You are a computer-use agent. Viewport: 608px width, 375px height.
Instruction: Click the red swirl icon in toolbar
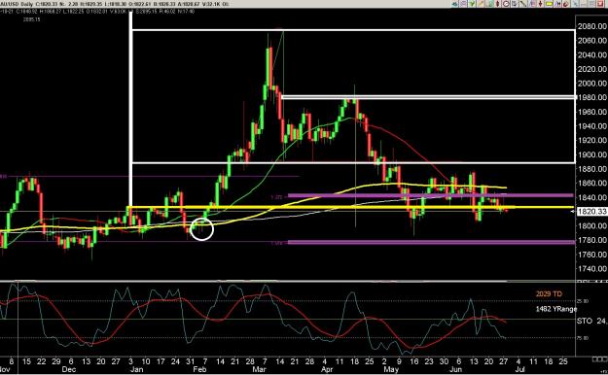pyautogui.click(x=566, y=4)
